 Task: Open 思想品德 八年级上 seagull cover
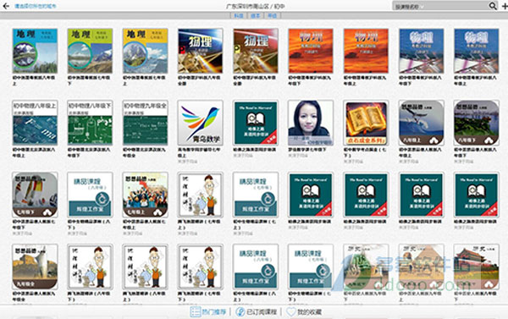click(x=421, y=123)
